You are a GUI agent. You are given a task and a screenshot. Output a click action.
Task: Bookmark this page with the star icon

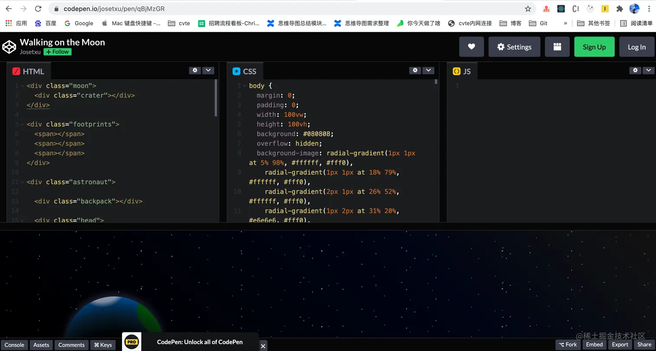click(528, 9)
